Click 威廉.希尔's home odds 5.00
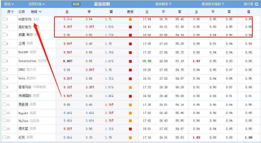 tap(67, 35)
